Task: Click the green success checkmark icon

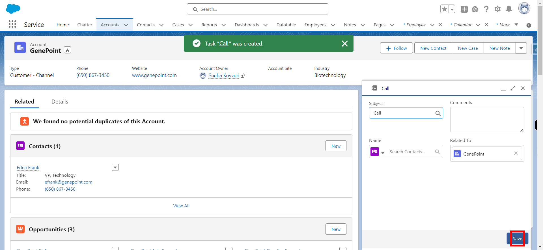Action: pos(197,43)
